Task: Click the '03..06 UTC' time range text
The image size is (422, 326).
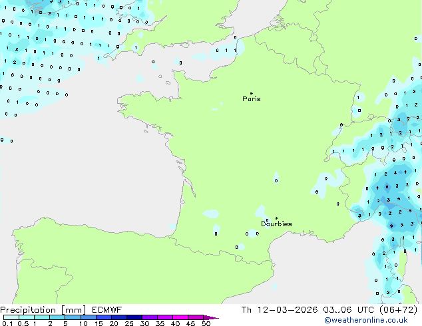Action: tap(349, 310)
